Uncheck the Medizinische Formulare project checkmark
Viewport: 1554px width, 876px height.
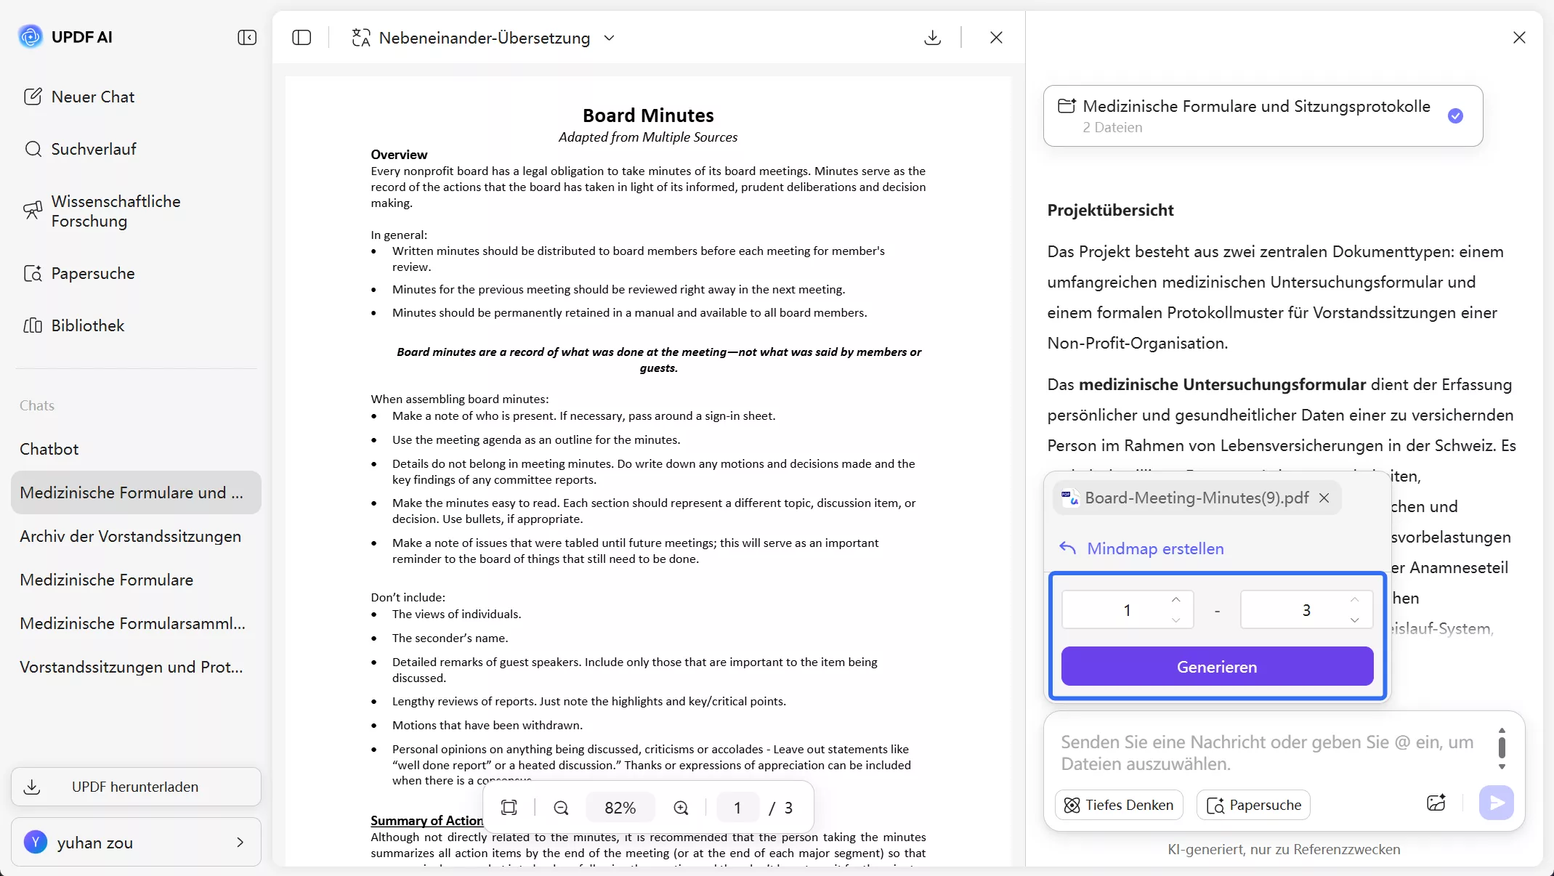tap(1455, 116)
